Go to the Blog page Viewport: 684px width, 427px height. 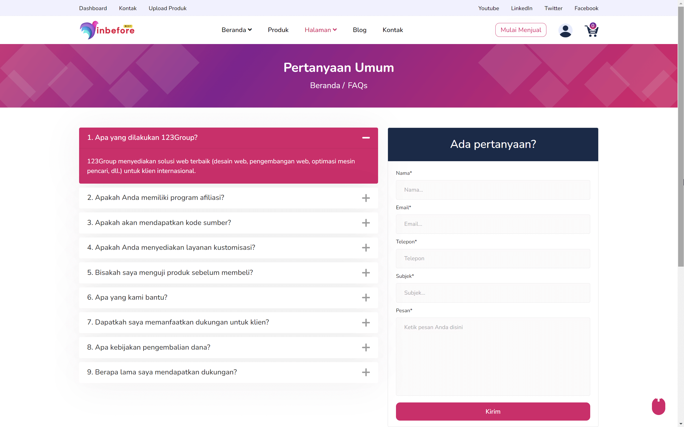(x=360, y=30)
